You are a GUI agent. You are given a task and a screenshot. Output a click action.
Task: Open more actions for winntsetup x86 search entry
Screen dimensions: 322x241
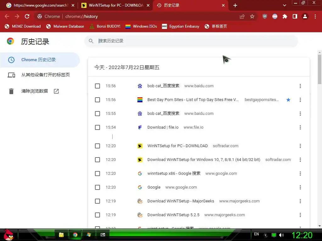click(300, 174)
